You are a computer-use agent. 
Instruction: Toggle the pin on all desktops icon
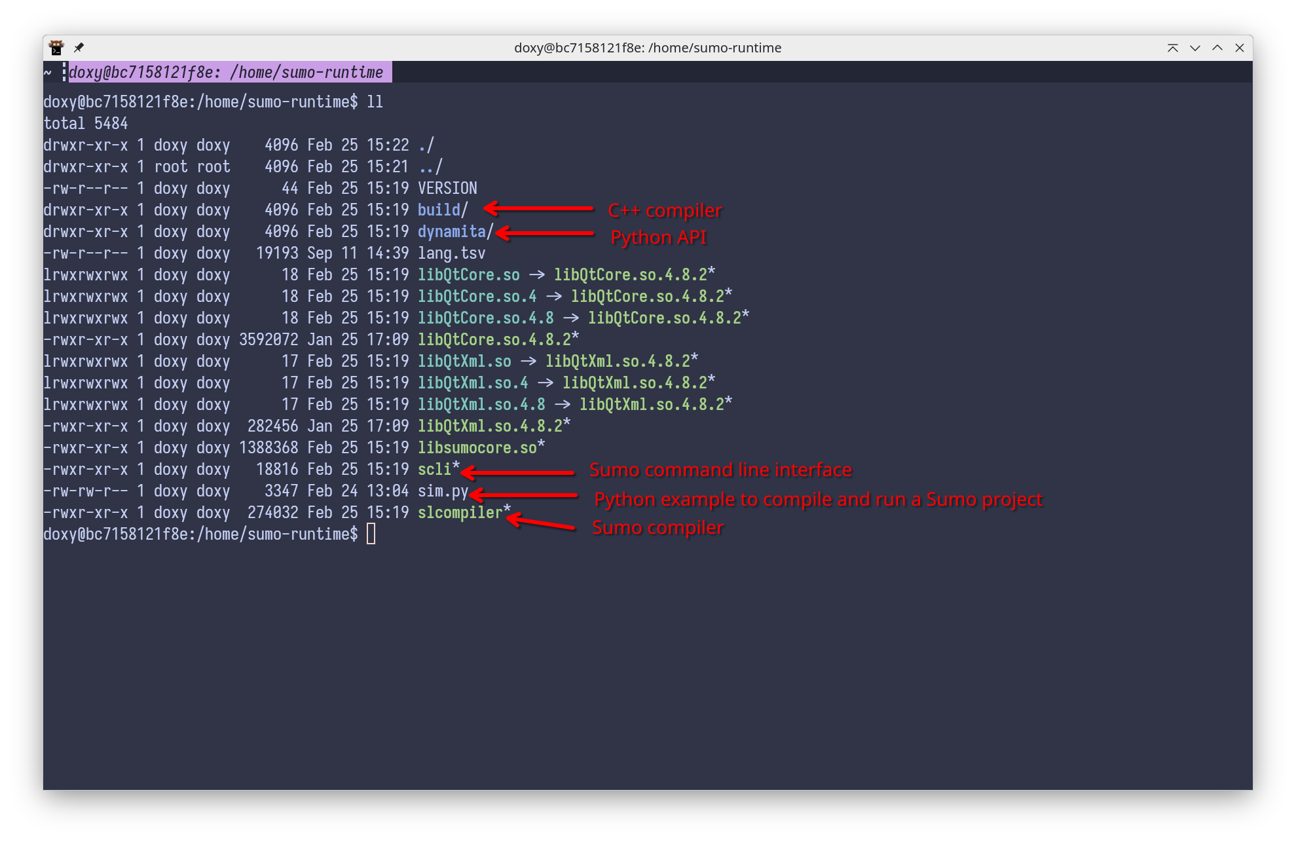pos(79,48)
